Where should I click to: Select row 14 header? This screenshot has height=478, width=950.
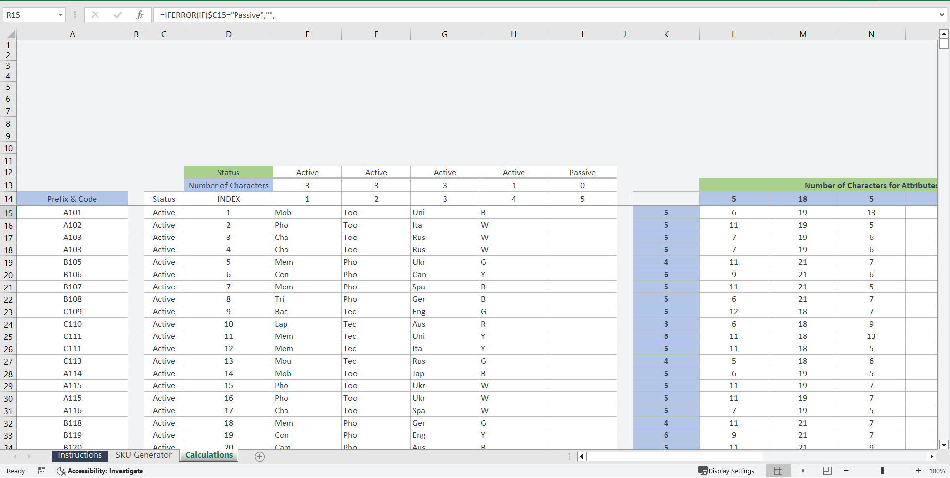click(8, 199)
